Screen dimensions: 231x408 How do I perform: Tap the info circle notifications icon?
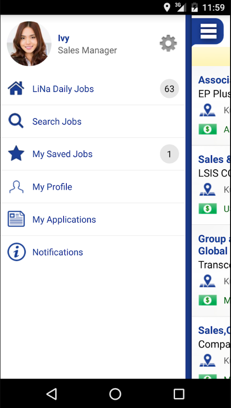16,252
